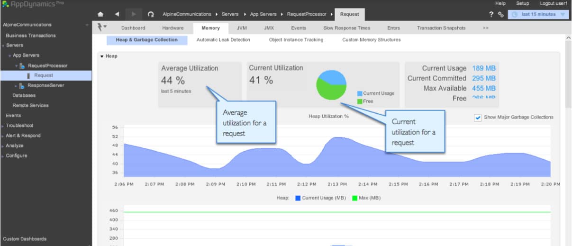
Task: Open the last 15 minutes time range dropdown
Action: [x=538, y=15]
